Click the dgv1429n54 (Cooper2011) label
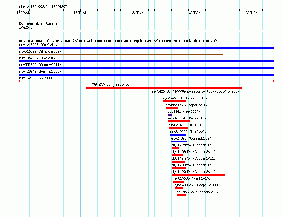The width and height of the screenshot is (283, 217). 194,172
